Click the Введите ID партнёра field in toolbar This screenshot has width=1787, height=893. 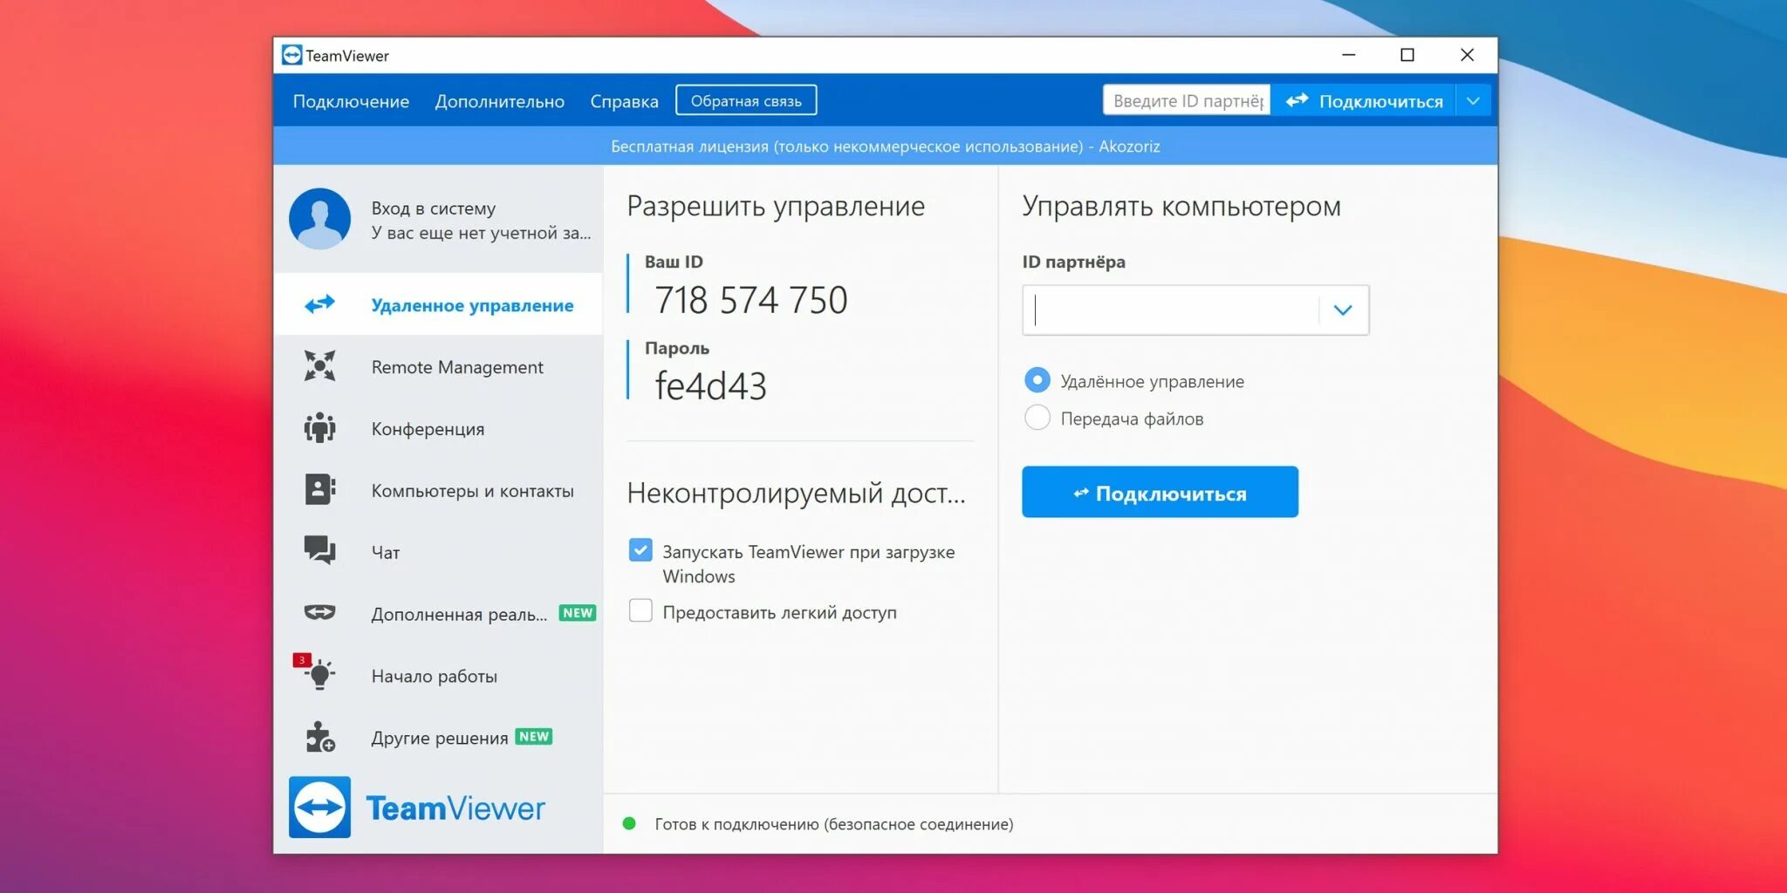1187,100
